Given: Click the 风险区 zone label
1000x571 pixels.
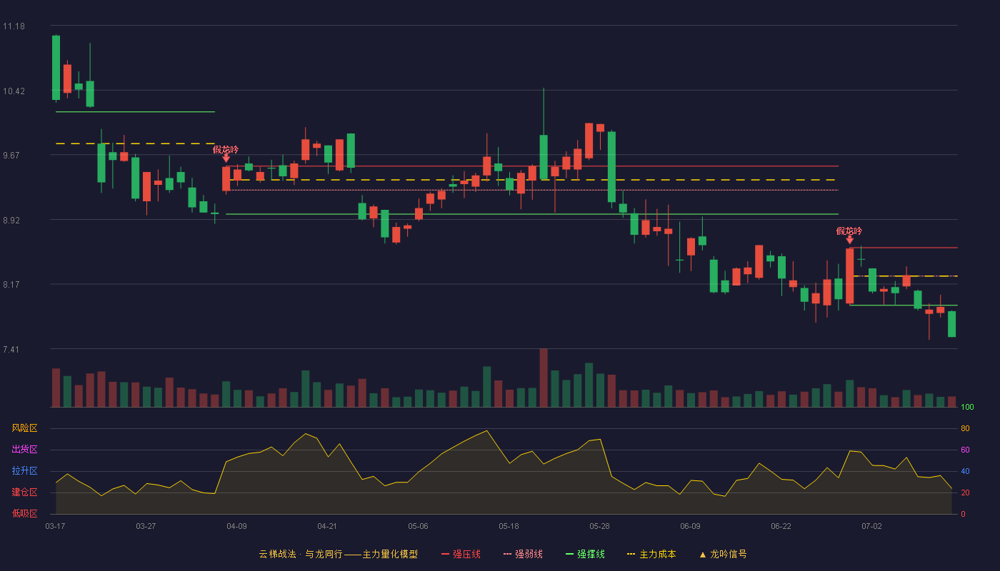Looking at the screenshot, I should click(24, 428).
